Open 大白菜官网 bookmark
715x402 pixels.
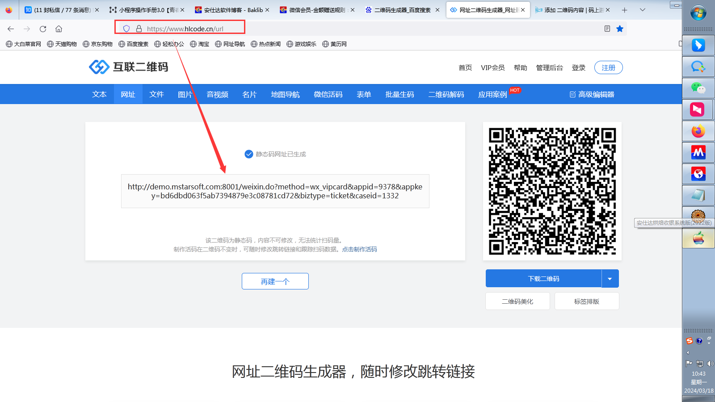click(23, 44)
